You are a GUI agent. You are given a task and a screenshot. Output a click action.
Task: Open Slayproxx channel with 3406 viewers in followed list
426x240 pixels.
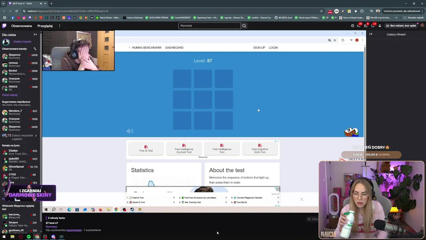pyautogui.click(x=20, y=56)
